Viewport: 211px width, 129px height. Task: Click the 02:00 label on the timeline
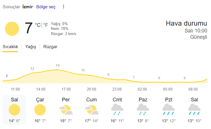tap(142, 89)
